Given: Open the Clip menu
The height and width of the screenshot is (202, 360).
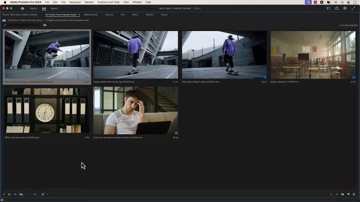Looking at the screenshot, I should coord(64,2).
